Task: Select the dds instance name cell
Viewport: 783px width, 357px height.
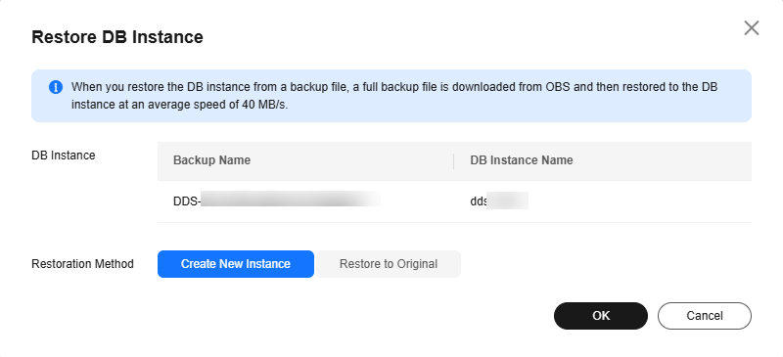Action: coord(603,201)
